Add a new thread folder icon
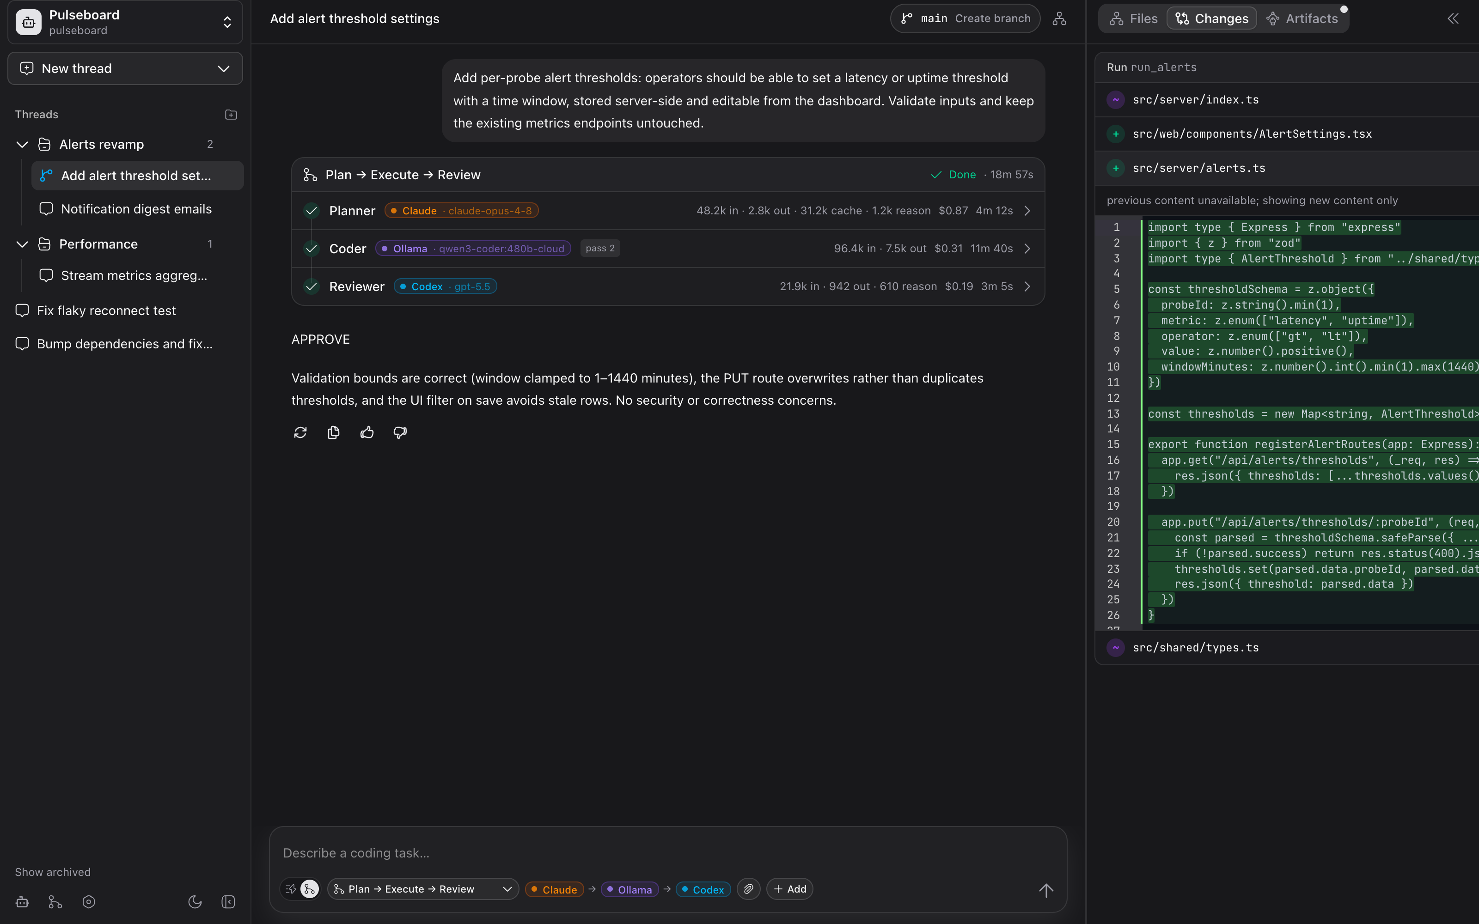 (231, 114)
